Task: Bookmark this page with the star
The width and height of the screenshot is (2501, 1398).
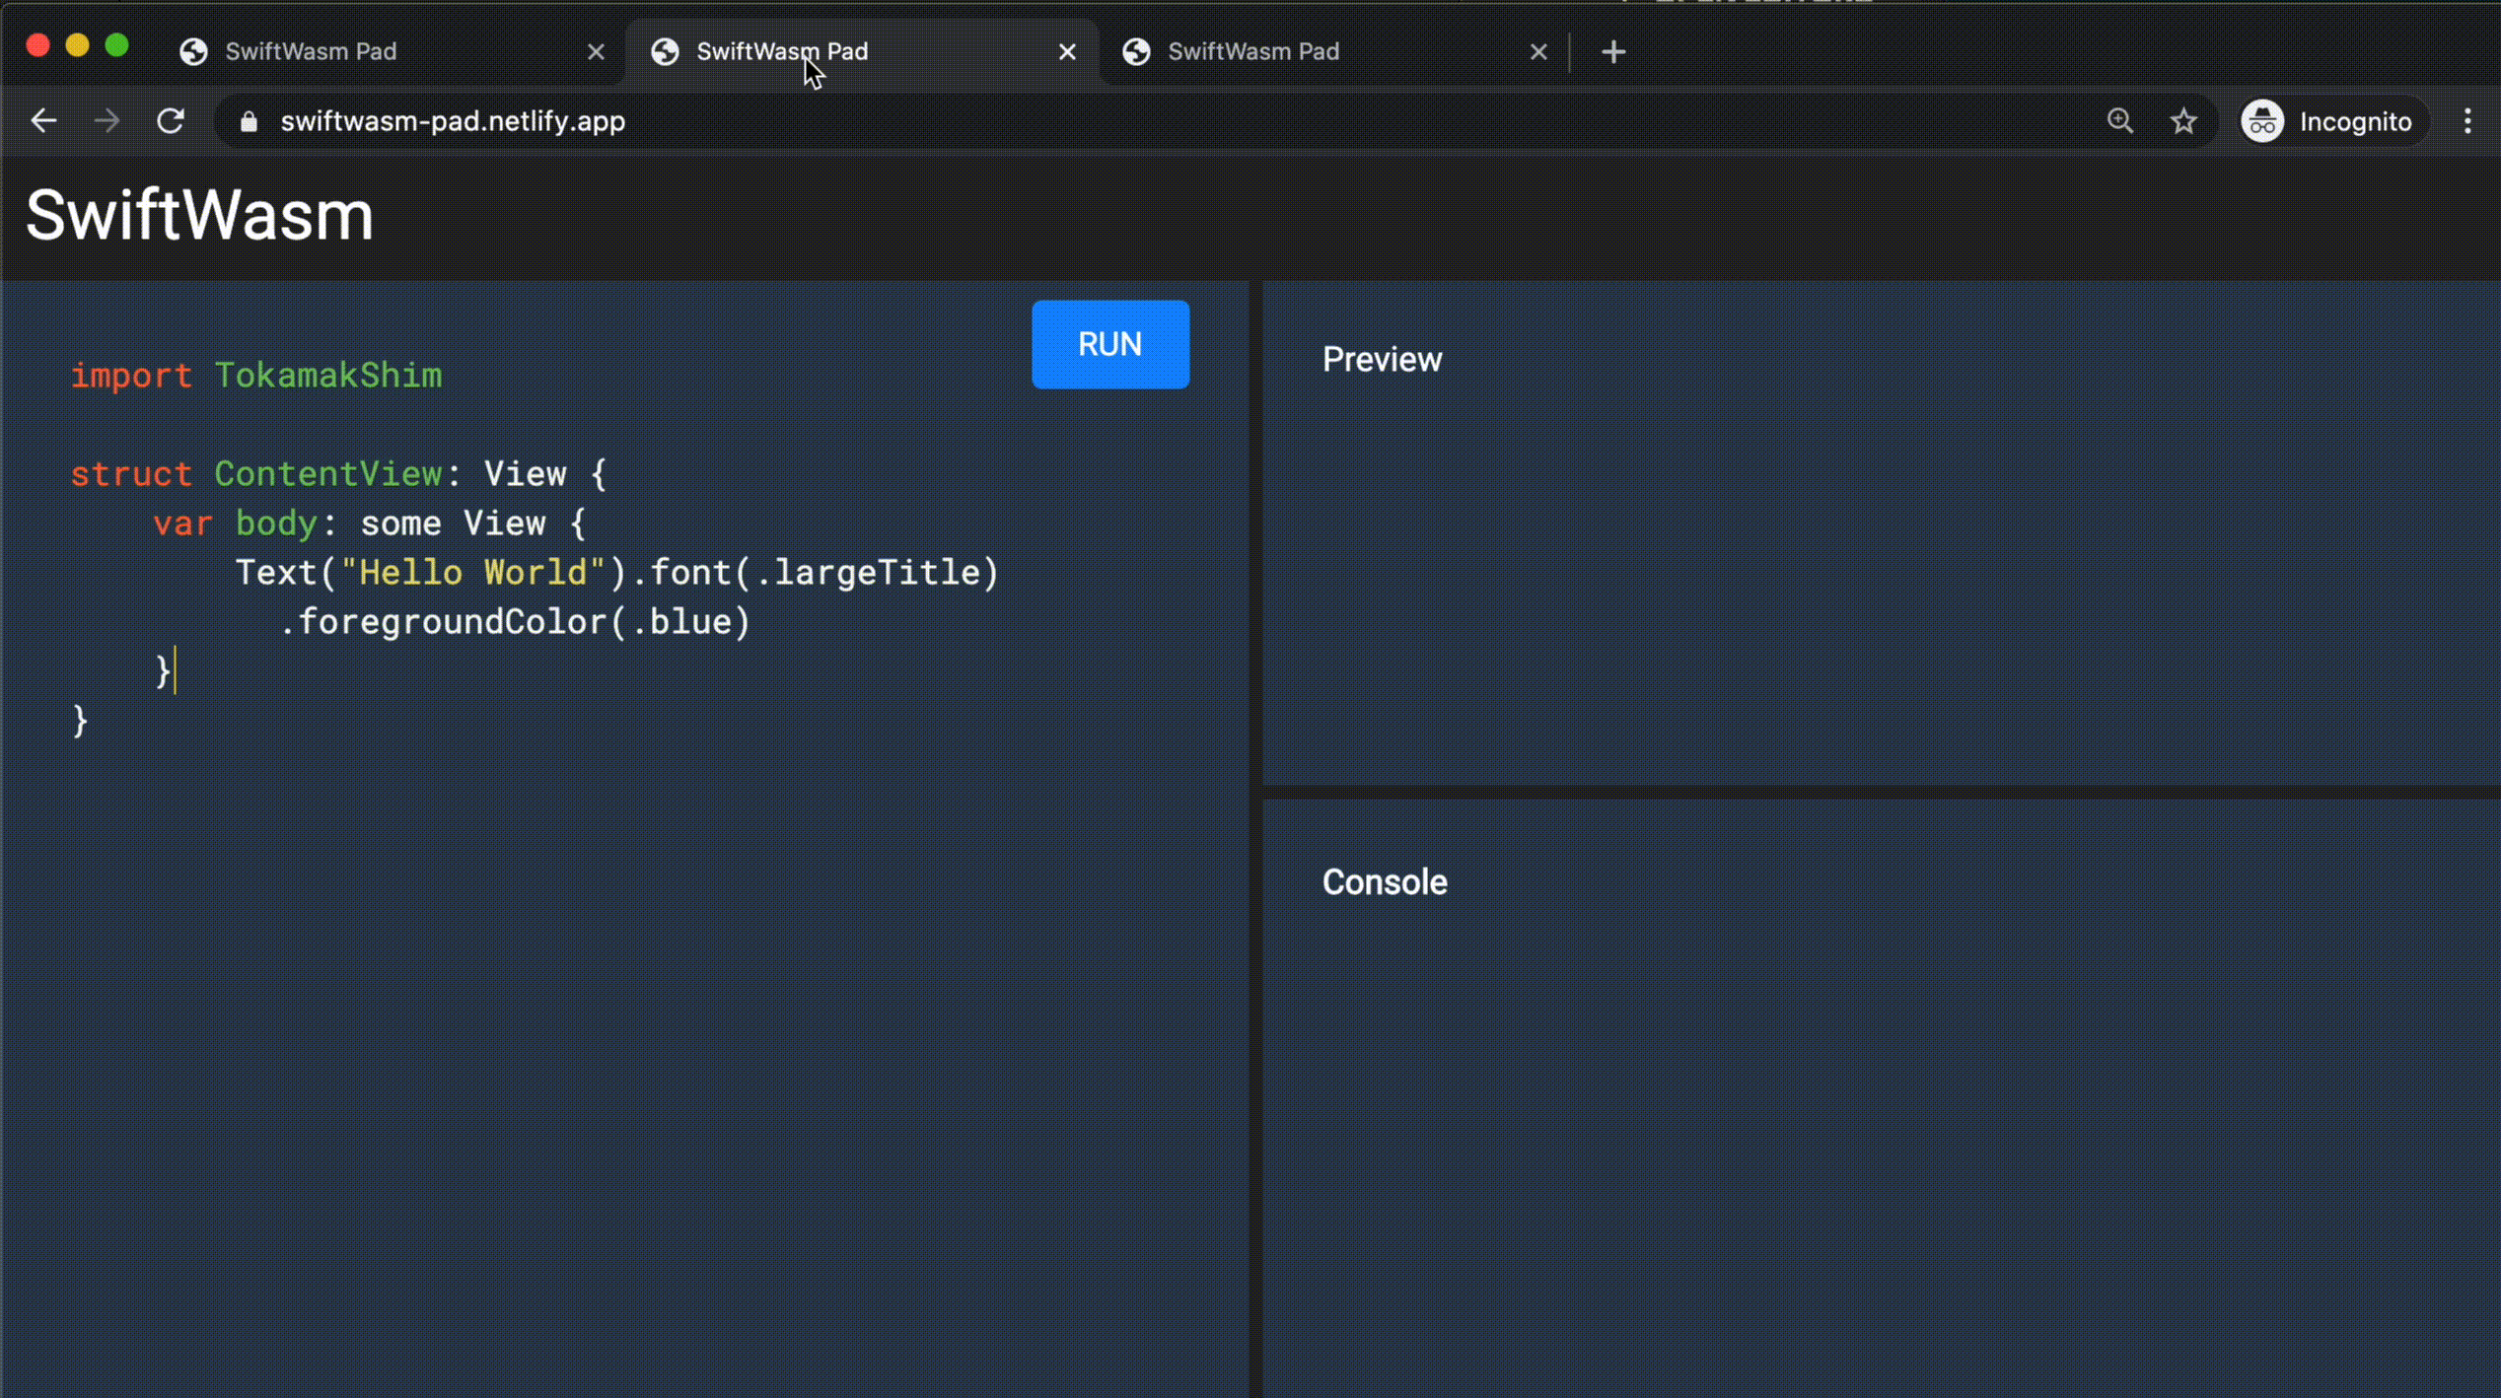Action: point(2183,121)
